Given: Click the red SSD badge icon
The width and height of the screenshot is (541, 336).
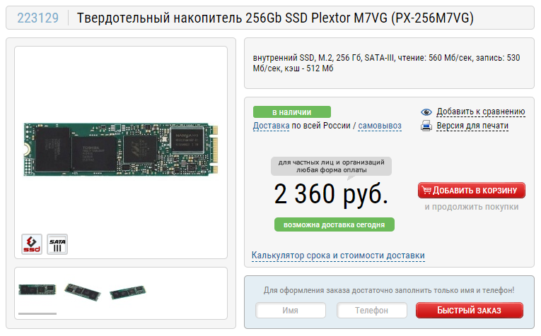Looking at the screenshot, I should point(32,244).
